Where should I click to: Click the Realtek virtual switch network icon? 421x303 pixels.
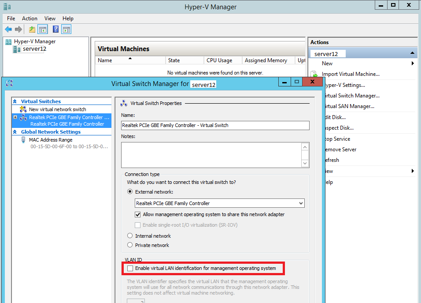tap(23, 117)
